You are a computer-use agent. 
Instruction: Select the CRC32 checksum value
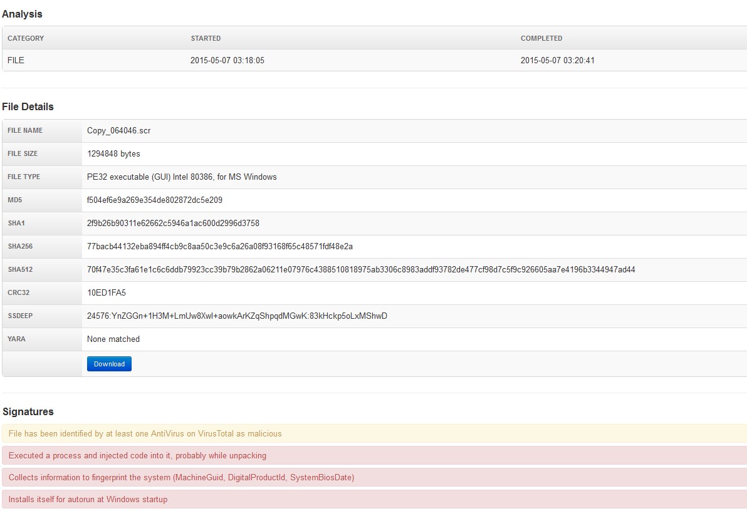click(105, 292)
